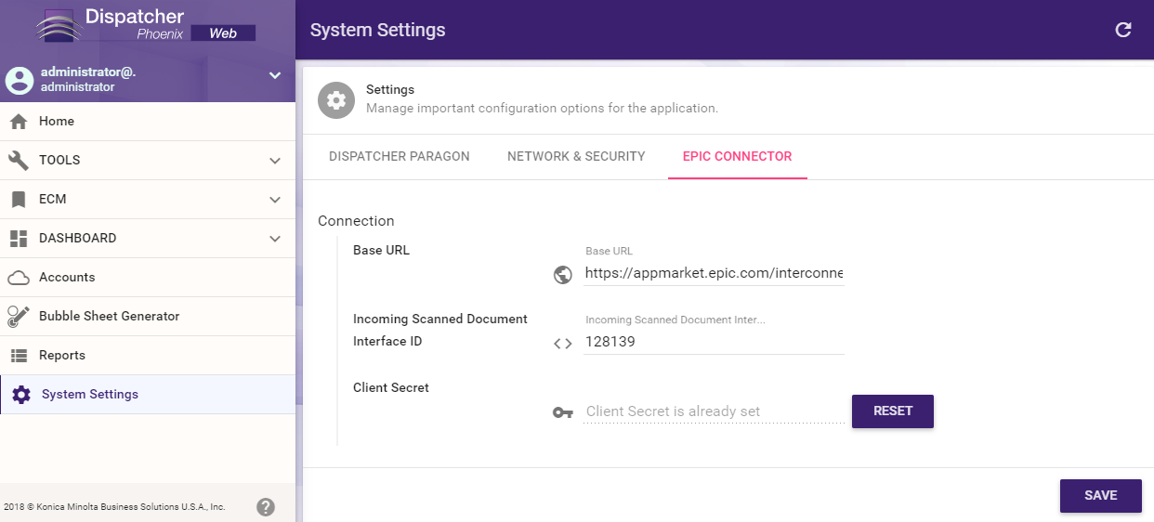Click the TOOLS wrench icon
The width and height of the screenshot is (1154, 522).
pos(19,161)
